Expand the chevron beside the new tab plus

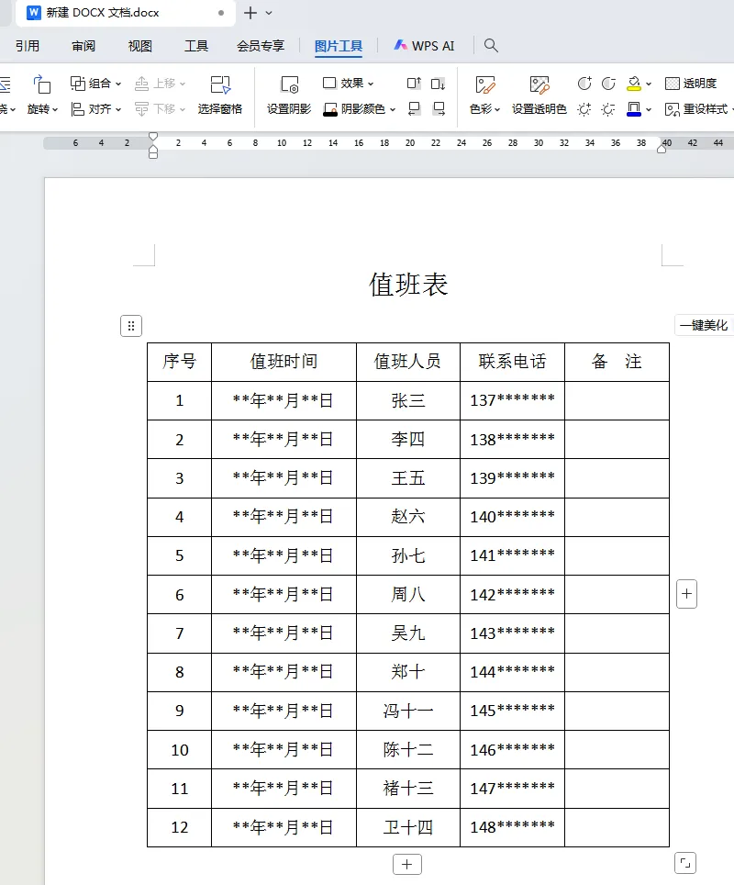click(269, 13)
